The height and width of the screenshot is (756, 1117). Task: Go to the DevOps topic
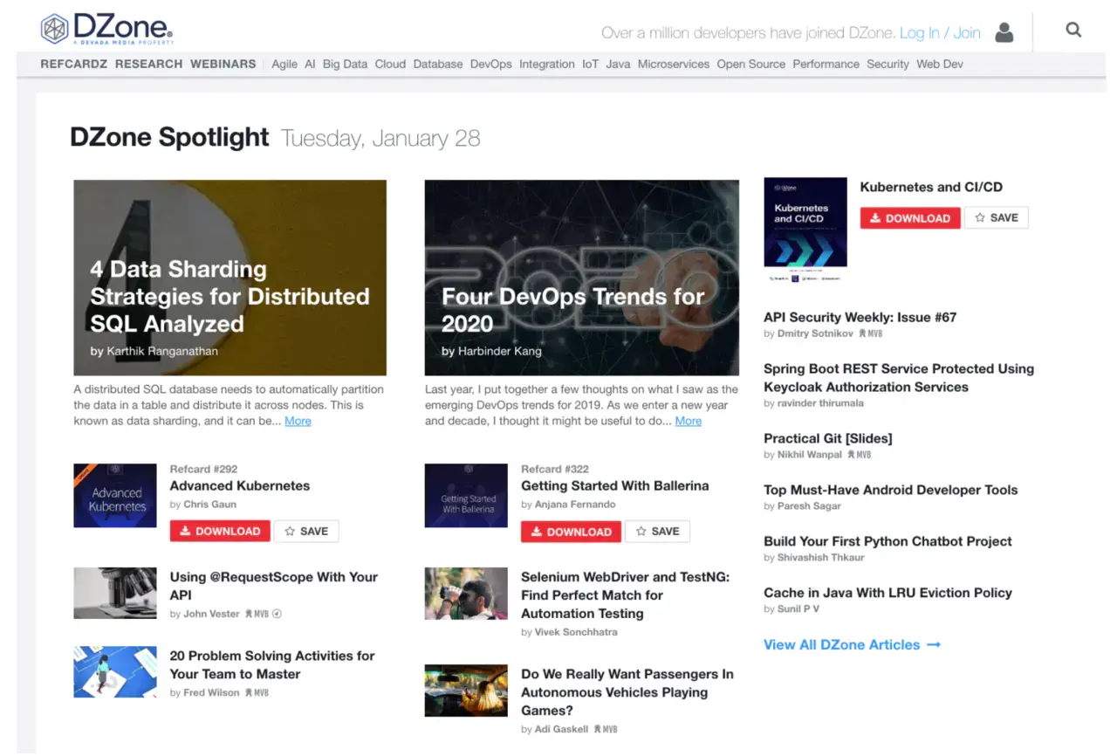tap(491, 64)
